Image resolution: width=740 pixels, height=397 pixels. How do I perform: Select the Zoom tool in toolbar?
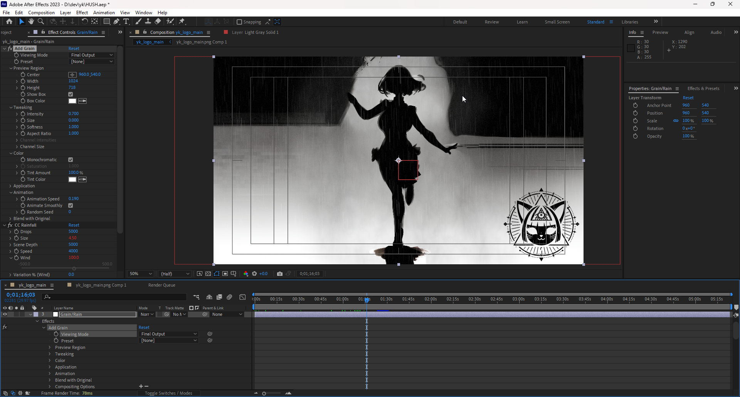click(x=40, y=22)
